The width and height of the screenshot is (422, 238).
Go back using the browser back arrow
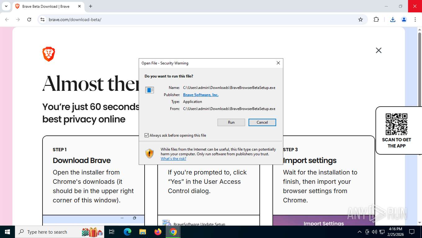click(7, 20)
